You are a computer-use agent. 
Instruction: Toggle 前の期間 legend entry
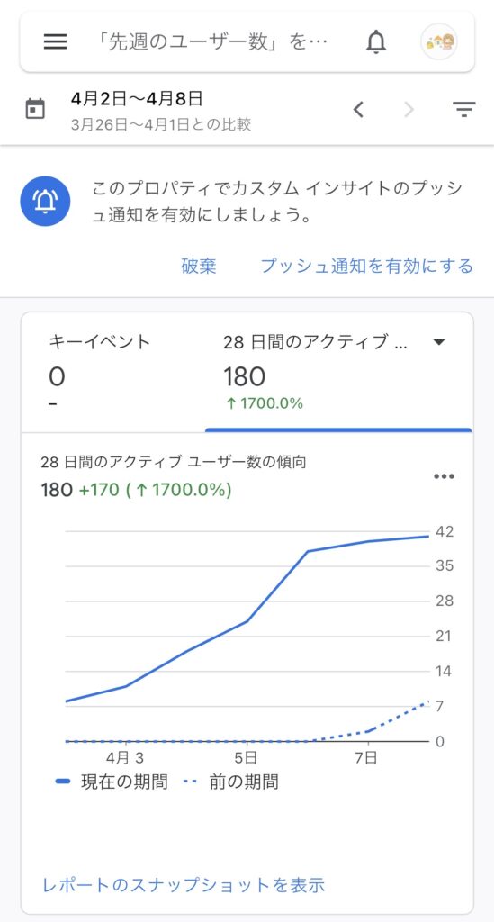pos(230,782)
